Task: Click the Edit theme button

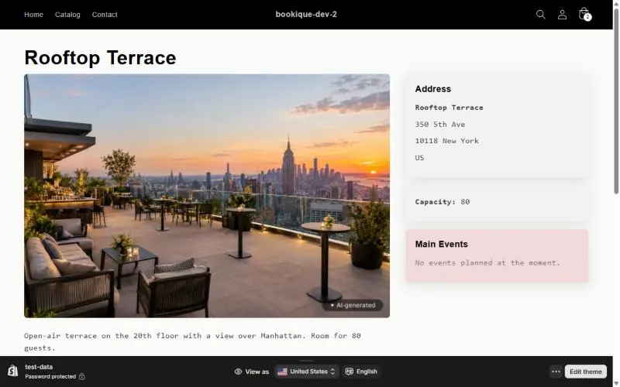Action: tap(586, 372)
